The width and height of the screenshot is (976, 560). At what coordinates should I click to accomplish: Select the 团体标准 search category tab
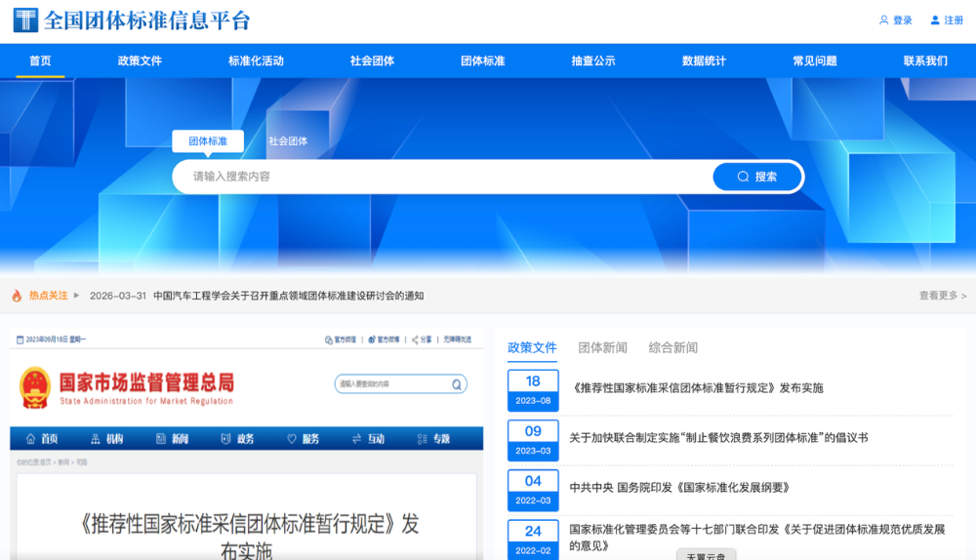208,141
